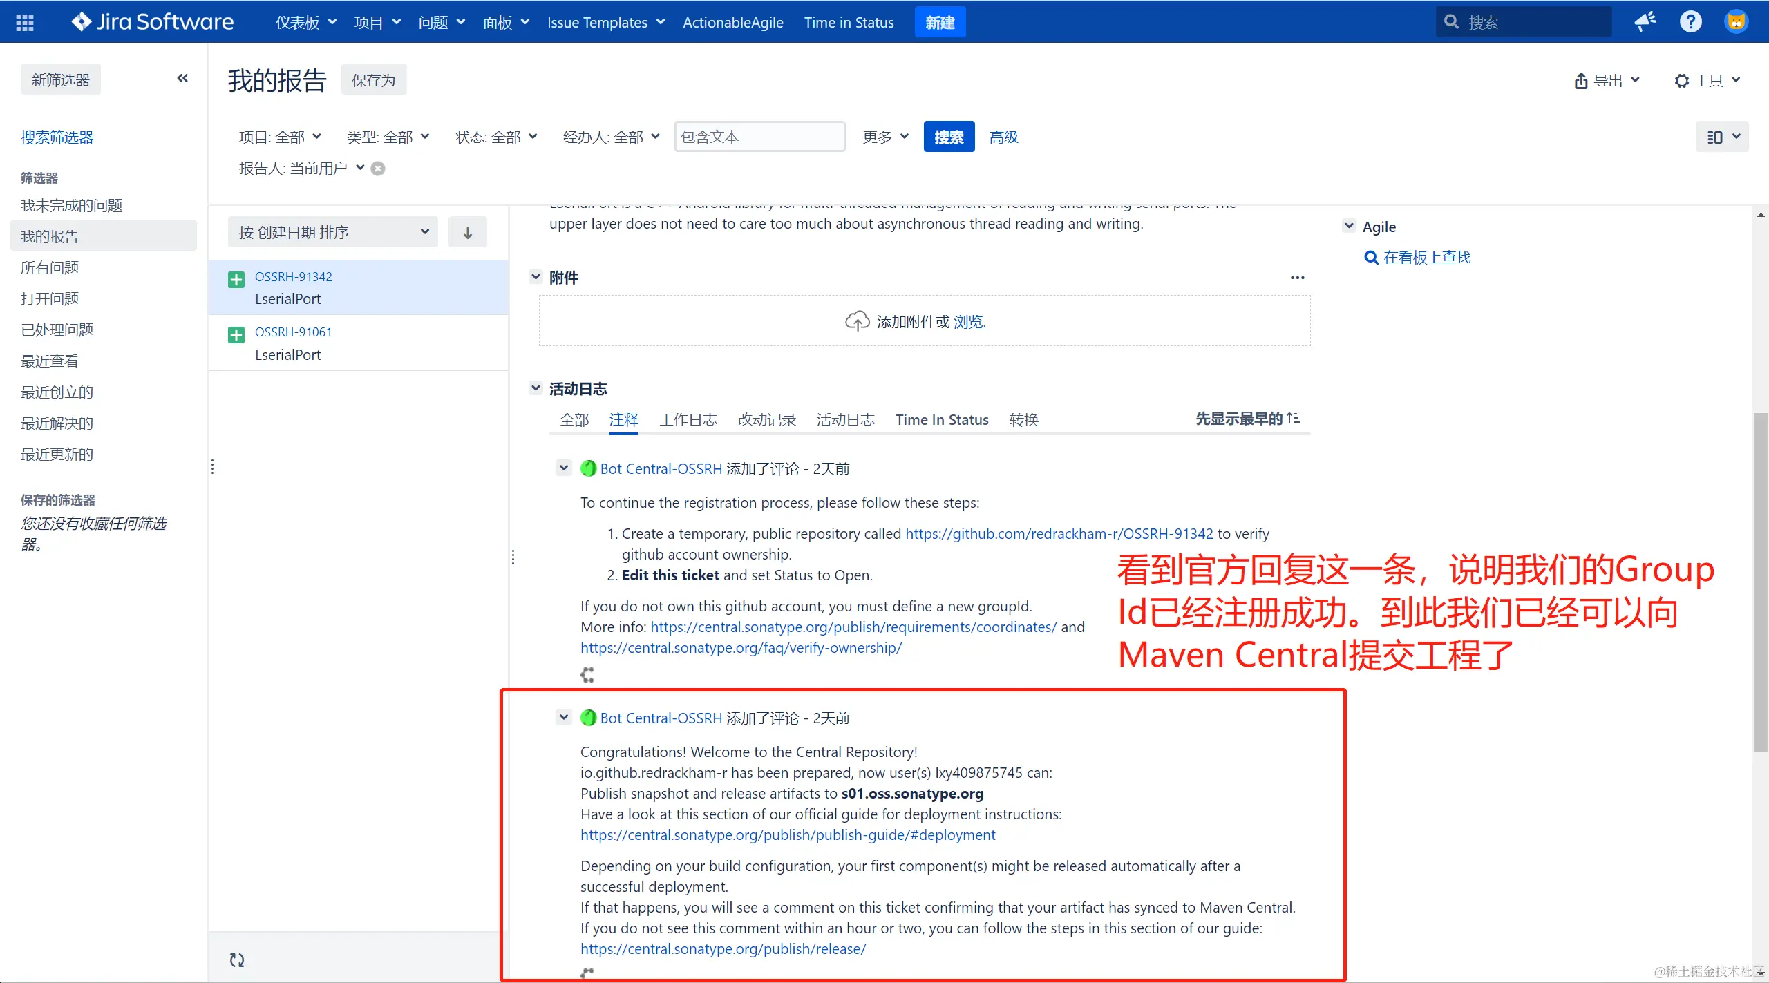The image size is (1769, 983).
Task: Open the publish-guide deployment link
Action: [x=788, y=835]
